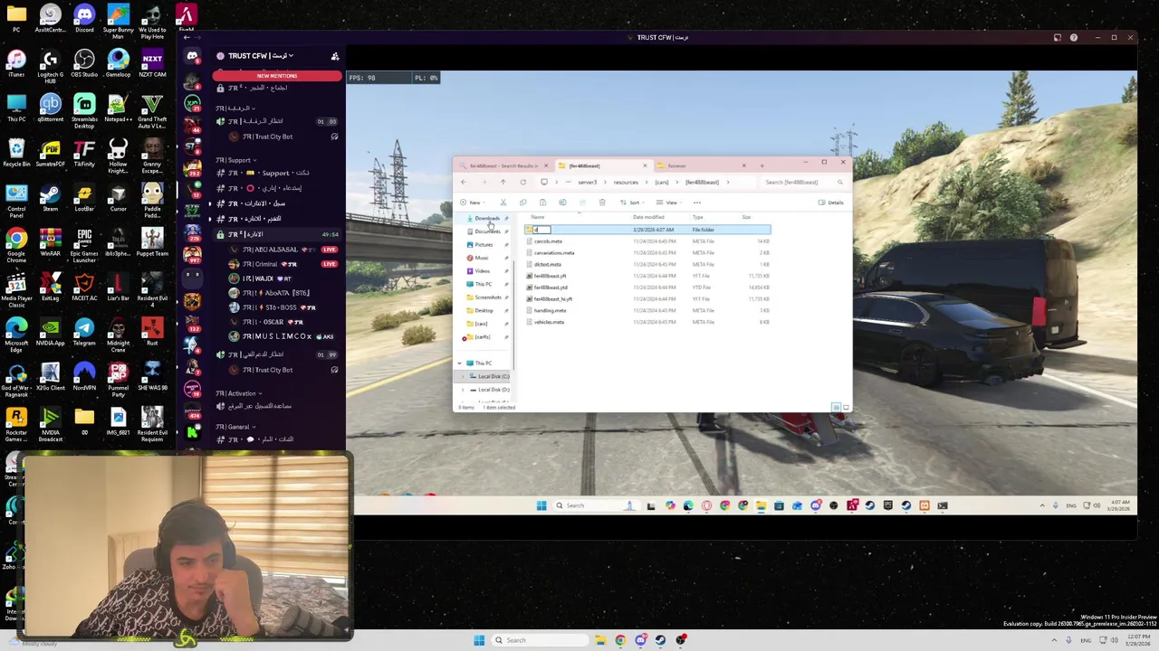
Task: Open NordVPN desktop shortcut
Action: coord(84,375)
